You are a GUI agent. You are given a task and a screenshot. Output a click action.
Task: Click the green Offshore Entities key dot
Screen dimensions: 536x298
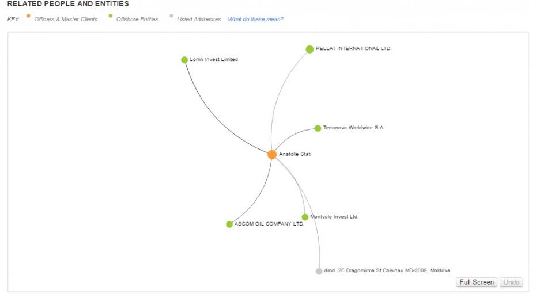111,16
